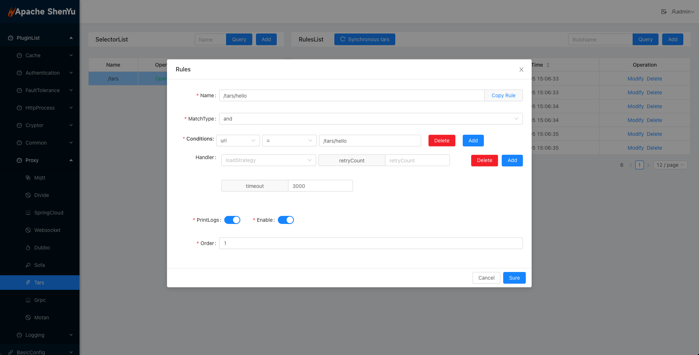Click the Divide plugin icon
Viewport: 699px width, 355px height.
click(x=28, y=195)
